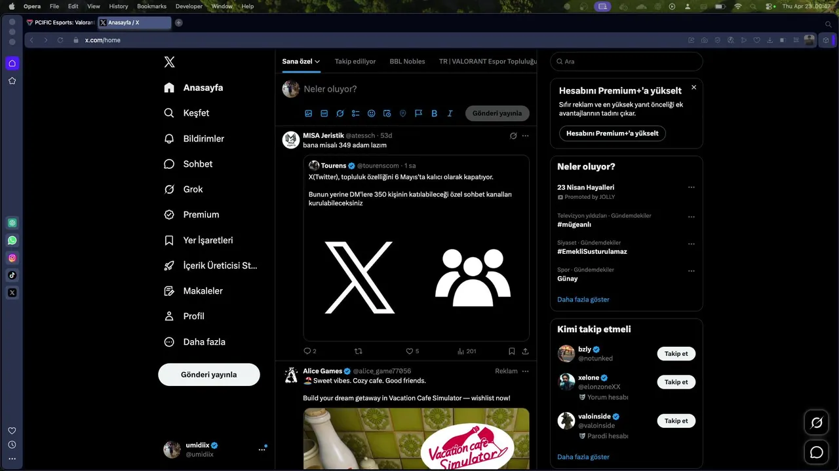Apply italic formatting in composer
Image resolution: width=839 pixels, height=471 pixels.
pyautogui.click(x=450, y=113)
